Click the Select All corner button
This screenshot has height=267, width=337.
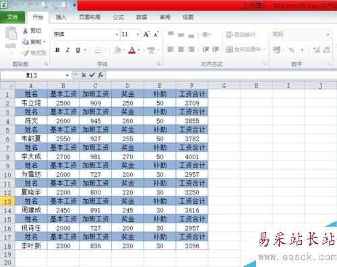point(7,85)
